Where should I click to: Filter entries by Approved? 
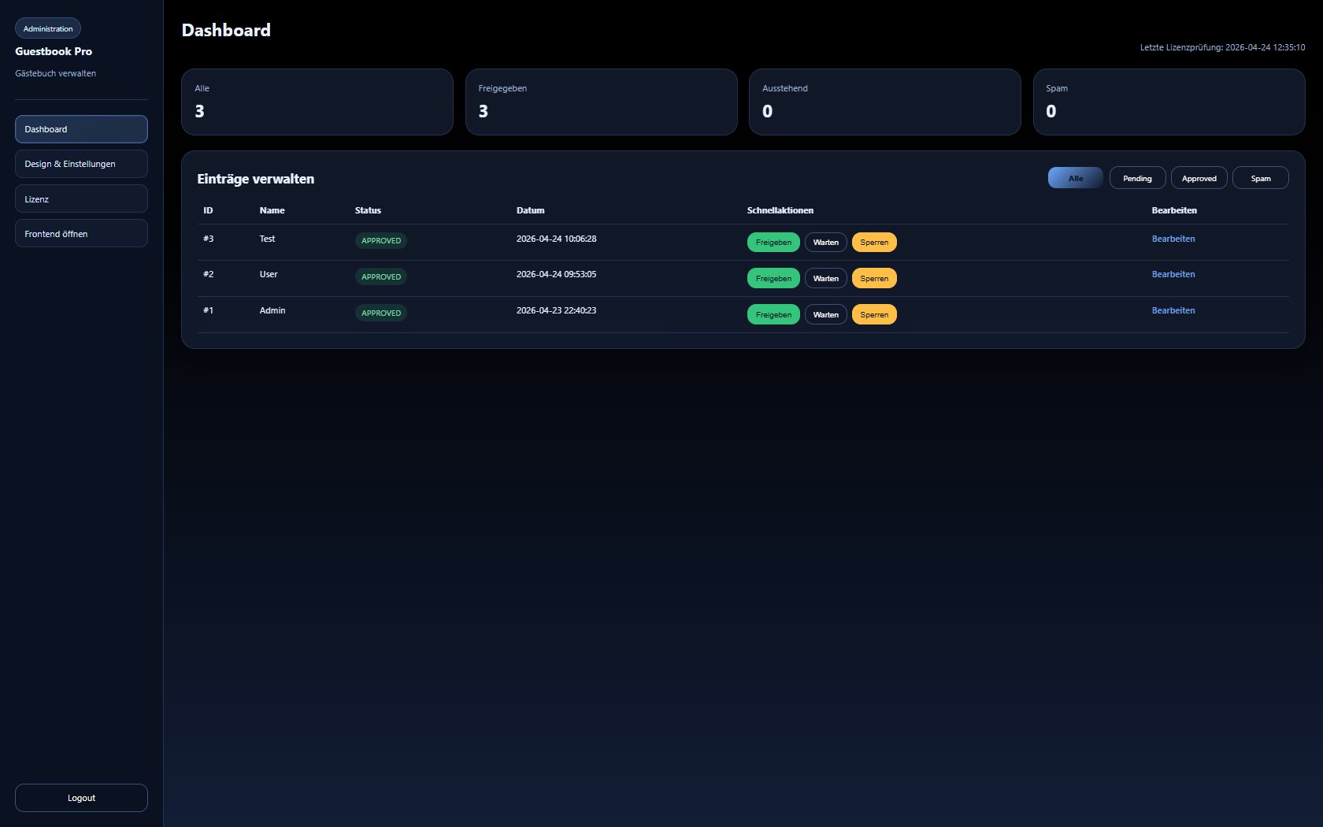[x=1199, y=178]
